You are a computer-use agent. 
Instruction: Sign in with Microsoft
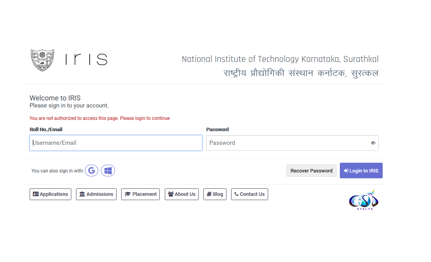[108, 171]
